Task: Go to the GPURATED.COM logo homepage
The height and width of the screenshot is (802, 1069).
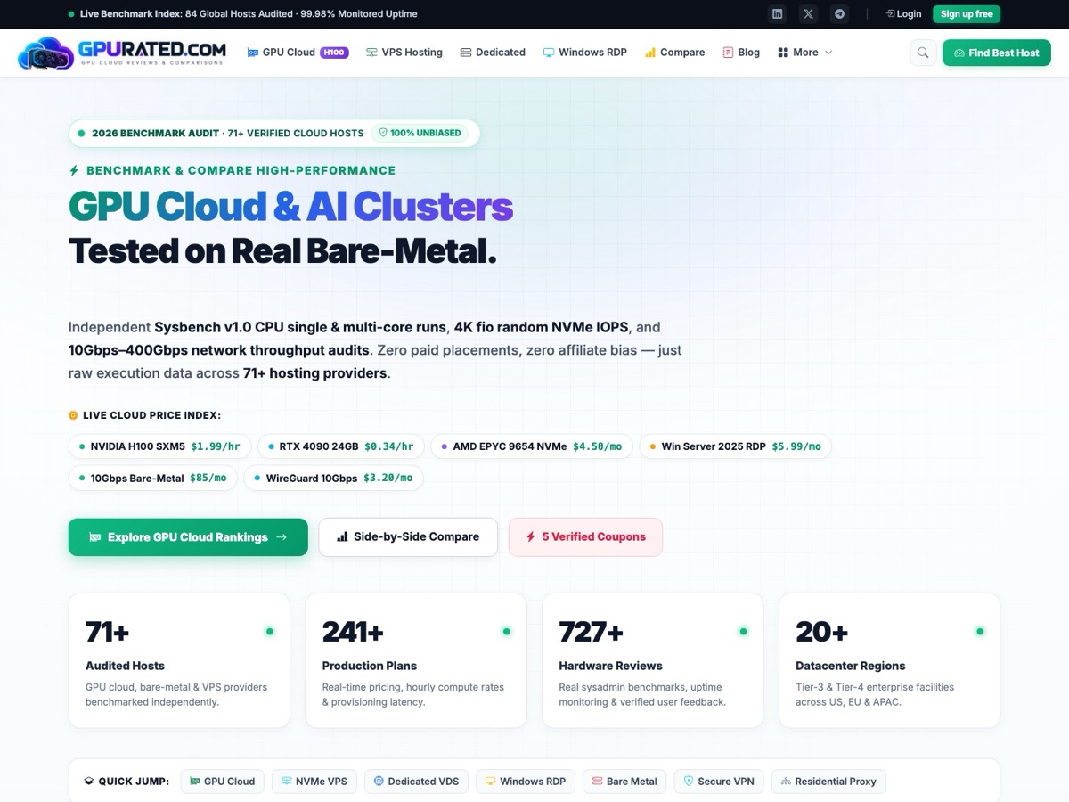Action: pos(122,53)
